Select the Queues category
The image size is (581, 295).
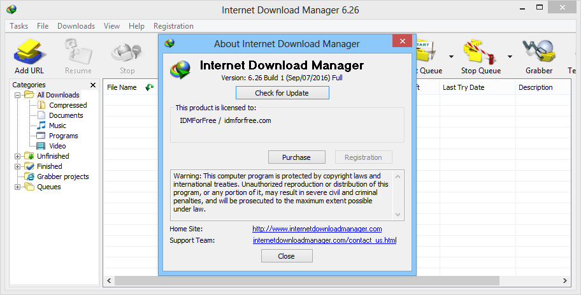click(x=49, y=187)
